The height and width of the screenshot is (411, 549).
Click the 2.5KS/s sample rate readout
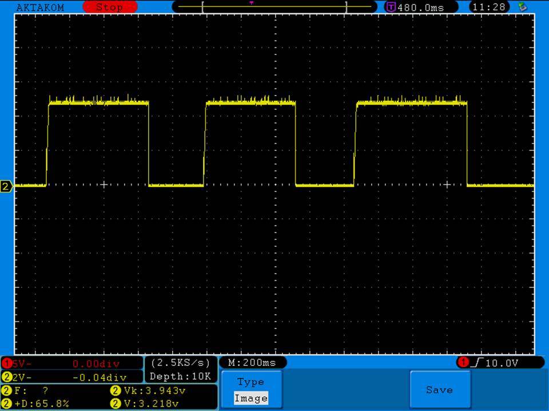tap(180, 362)
